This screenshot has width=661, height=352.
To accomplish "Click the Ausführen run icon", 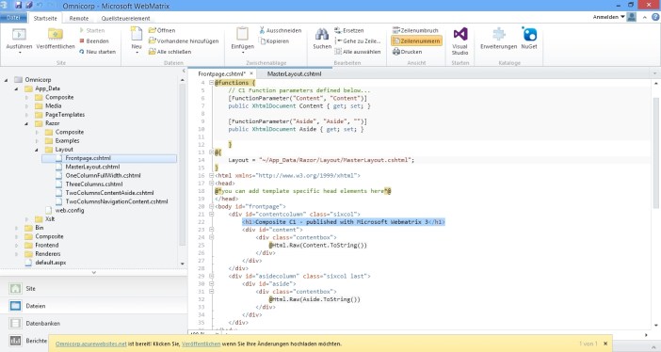I will (19, 34).
